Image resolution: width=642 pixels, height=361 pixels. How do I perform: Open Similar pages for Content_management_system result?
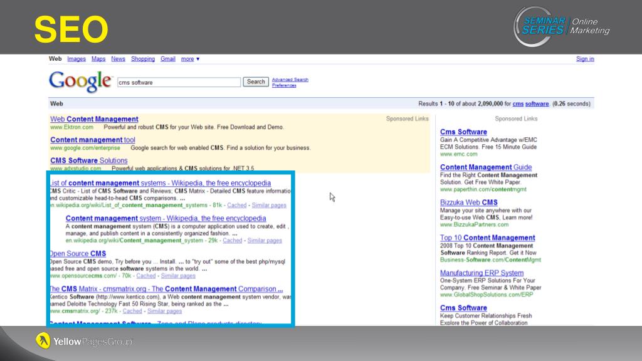(265, 240)
